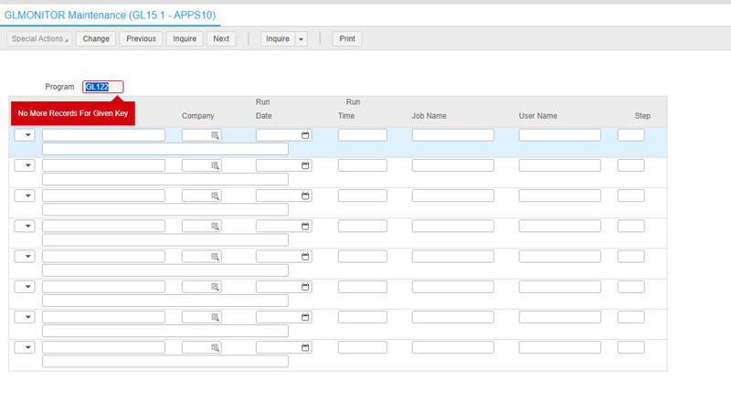Image resolution: width=731 pixels, height=402 pixels.
Task: Expand the action dropdown in fourth row
Action: (x=25, y=227)
